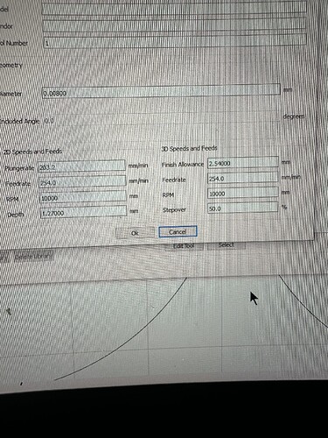The image size is (328, 438).
Task: Edit the Tool Number field
Action: coord(175,40)
